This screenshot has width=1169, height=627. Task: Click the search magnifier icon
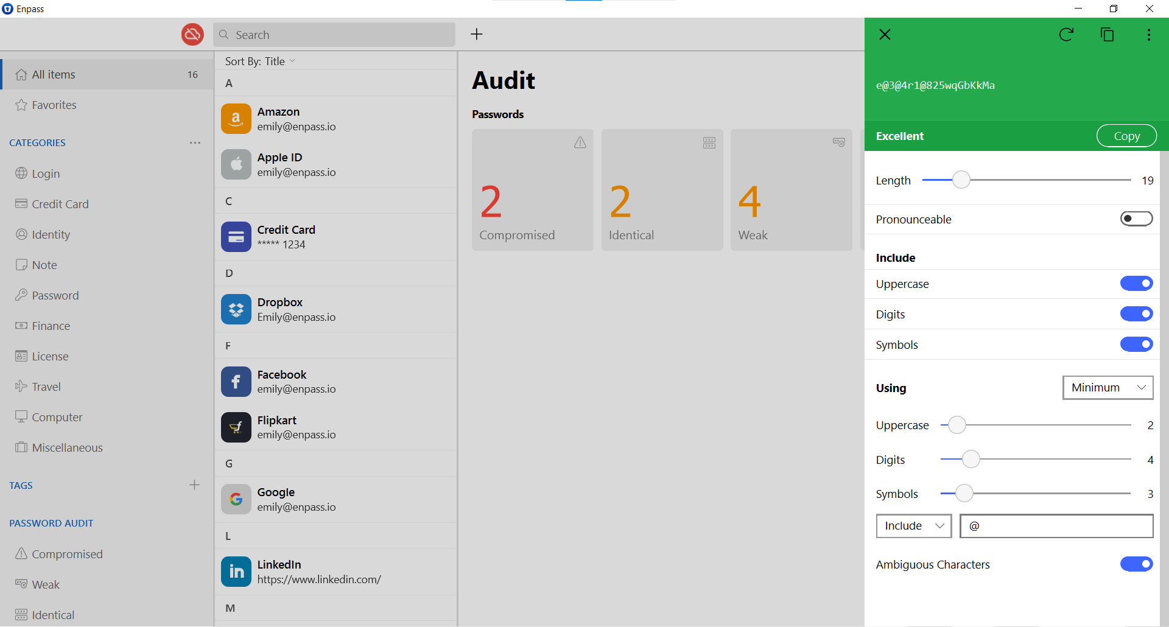(x=224, y=35)
